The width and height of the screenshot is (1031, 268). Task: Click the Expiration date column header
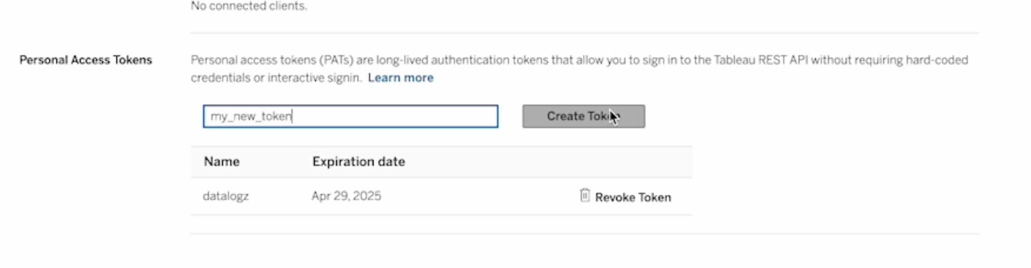358,161
